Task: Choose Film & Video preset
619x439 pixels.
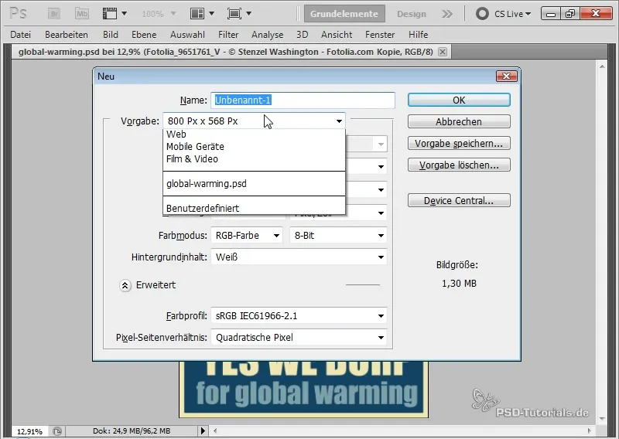Action: [x=254, y=159]
